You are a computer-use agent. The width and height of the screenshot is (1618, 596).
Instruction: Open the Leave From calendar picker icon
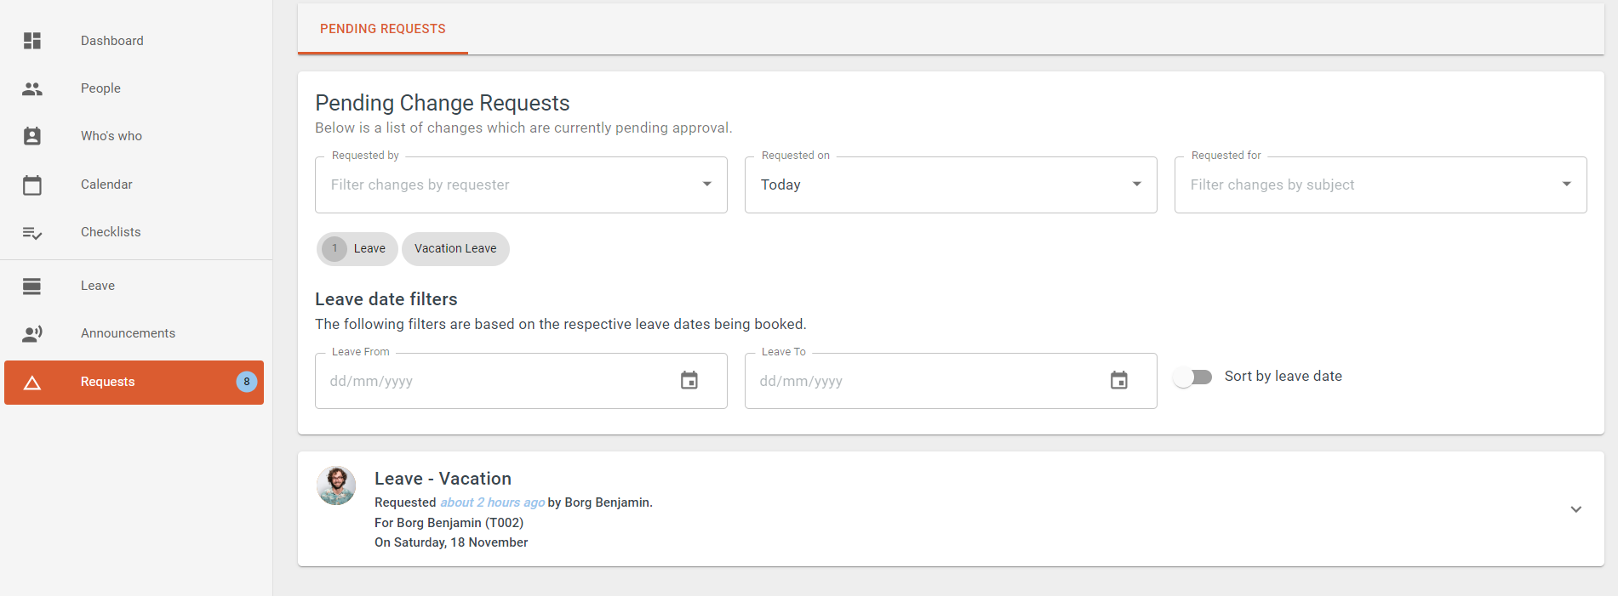point(689,381)
